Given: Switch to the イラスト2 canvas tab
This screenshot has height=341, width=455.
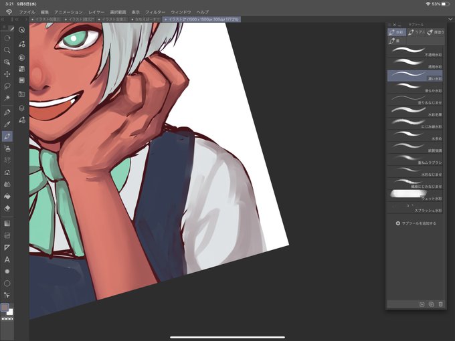Looking at the screenshot, I should pos(201,19).
